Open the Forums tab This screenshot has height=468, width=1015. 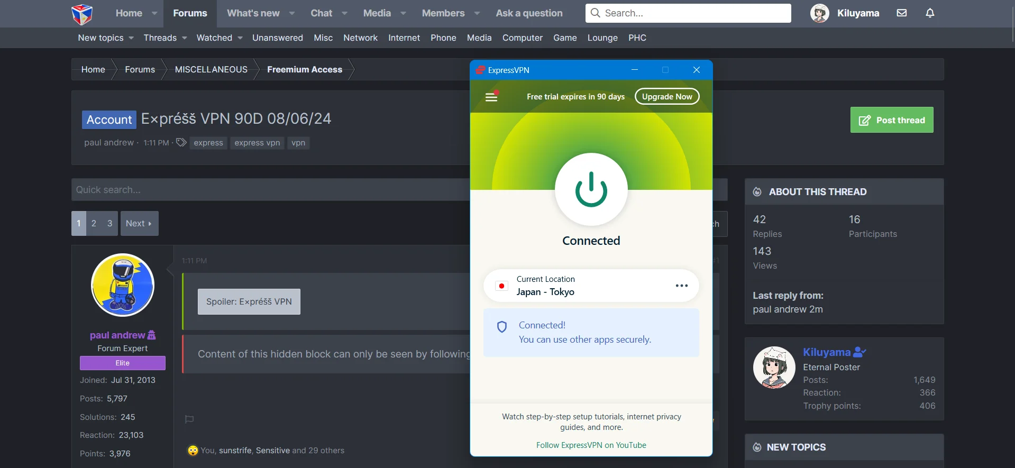click(x=190, y=13)
